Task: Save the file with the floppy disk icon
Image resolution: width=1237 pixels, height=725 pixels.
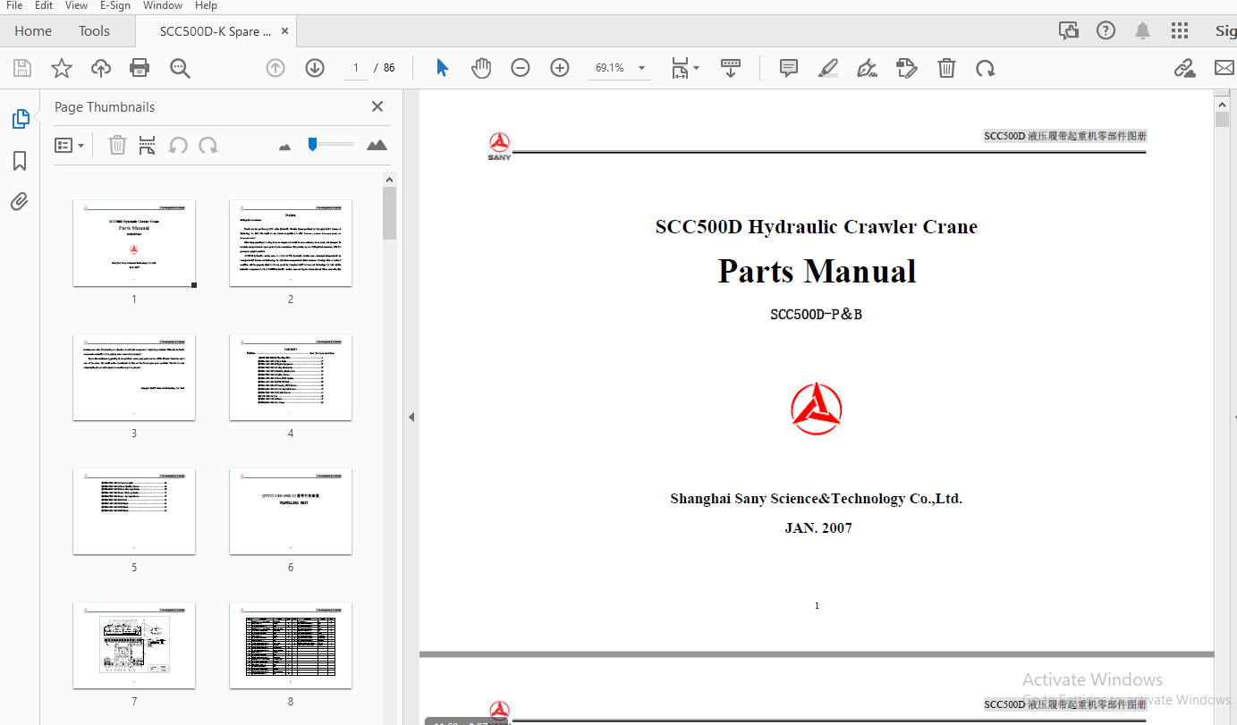Action: 22,68
